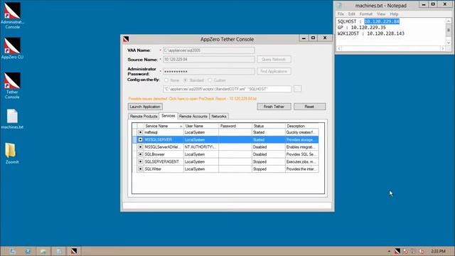Open the first pinned taskbar icon
The image size is (455, 256).
click(x=12, y=251)
